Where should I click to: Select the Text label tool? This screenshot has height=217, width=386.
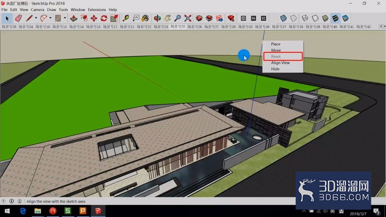click(136, 19)
